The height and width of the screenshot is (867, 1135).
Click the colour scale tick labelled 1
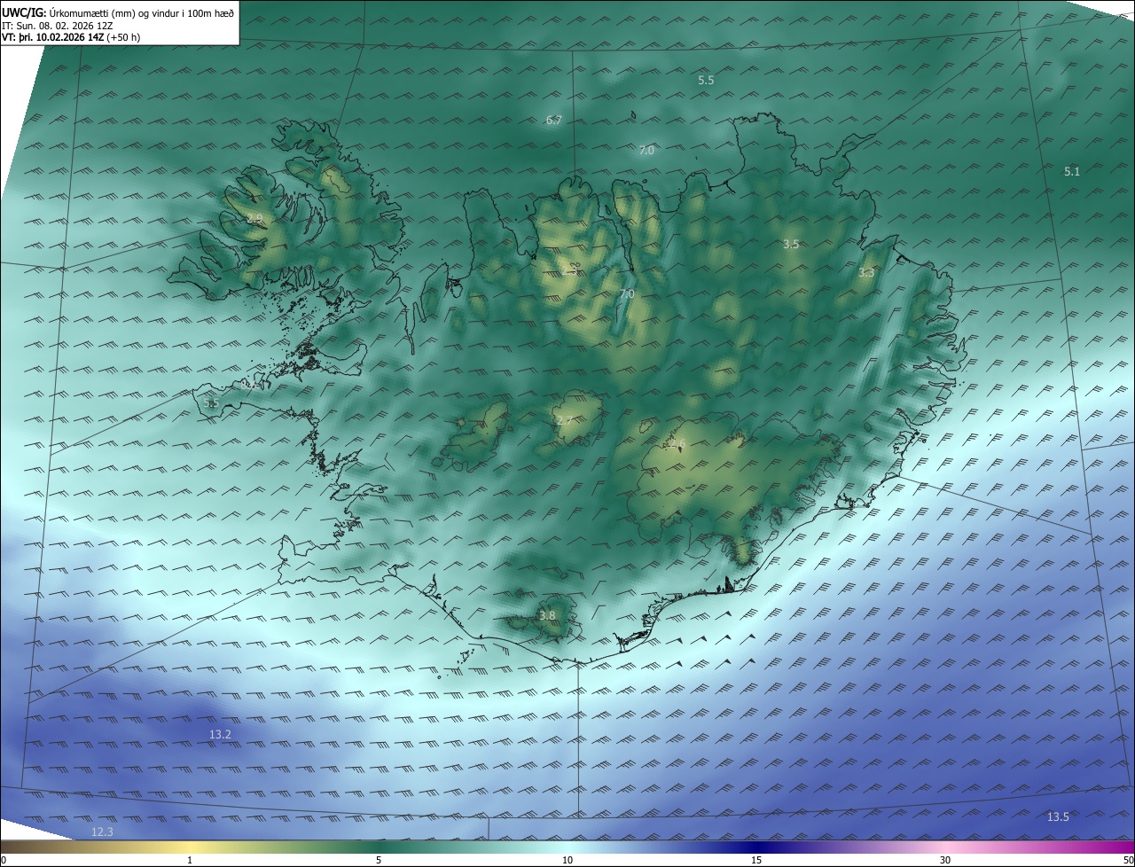click(190, 860)
